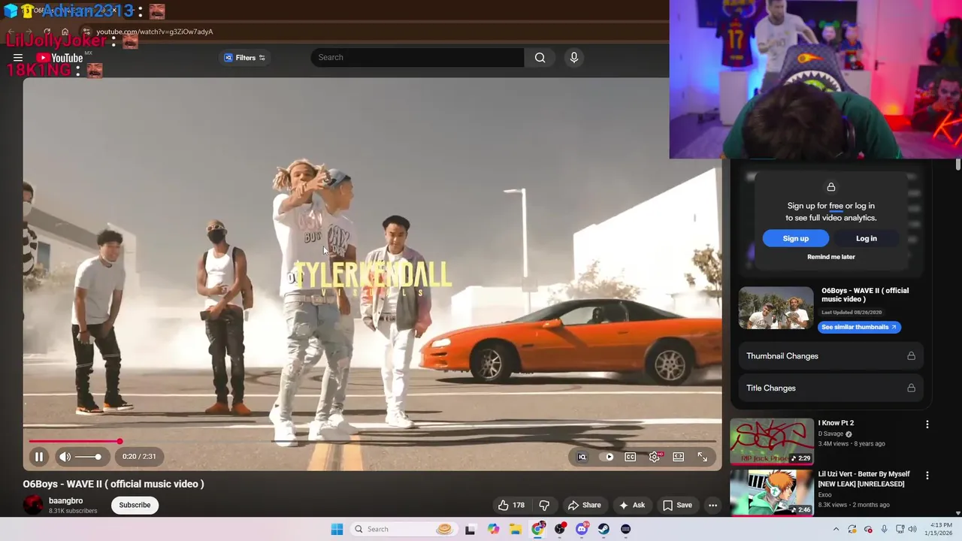Seek on the red video progress bar
The height and width of the screenshot is (541, 962).
click(372, 441)
